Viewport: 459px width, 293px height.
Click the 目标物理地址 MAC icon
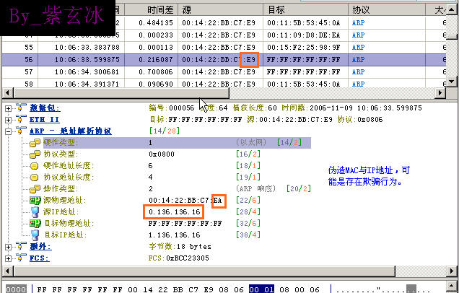pyautogui.click(x=35, y=224)
